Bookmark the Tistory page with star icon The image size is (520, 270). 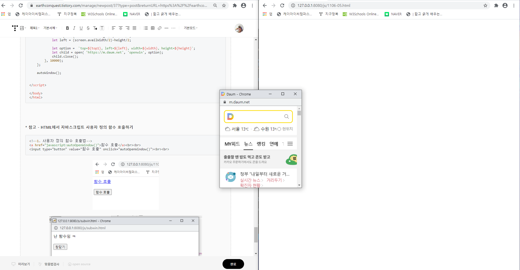[224, 5]
